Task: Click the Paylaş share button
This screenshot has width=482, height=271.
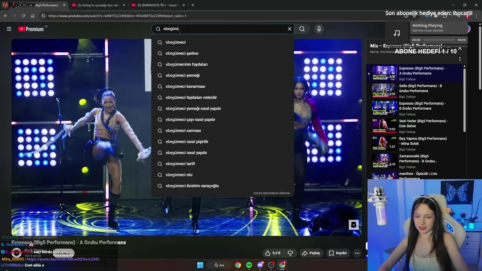Action: coord(311,253)
